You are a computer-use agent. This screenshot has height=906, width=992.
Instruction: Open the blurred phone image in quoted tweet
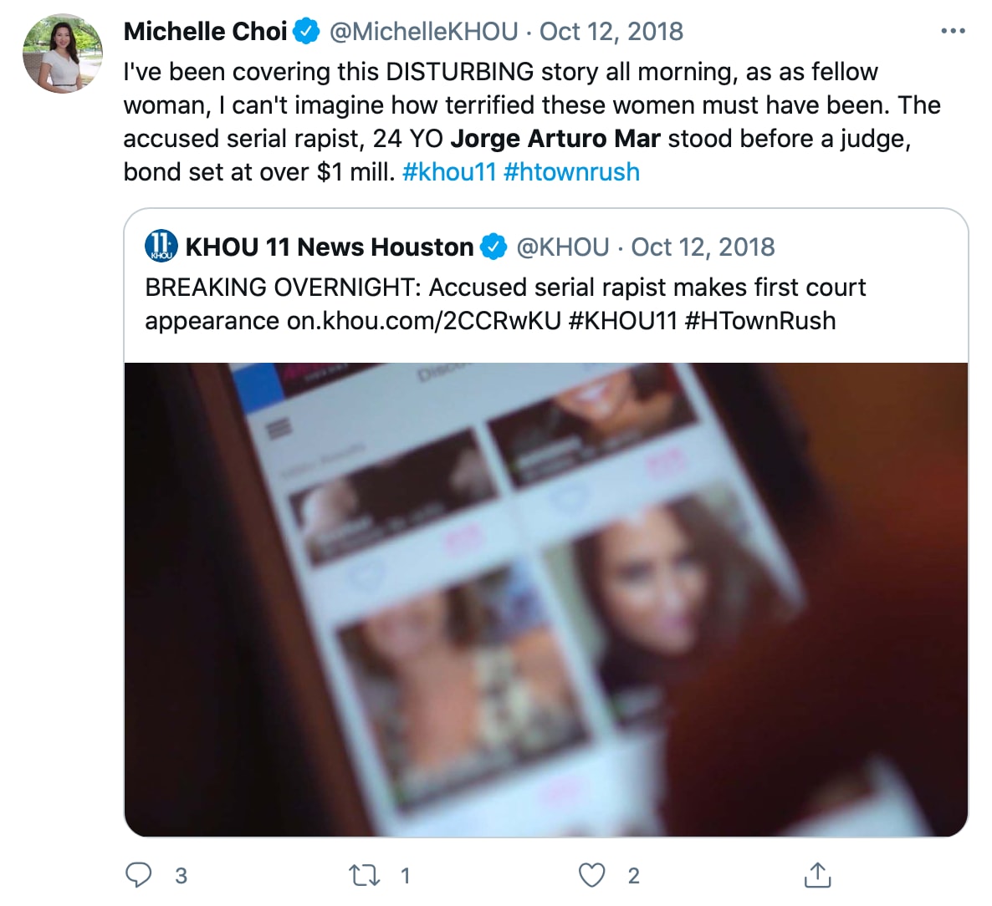tap(545, 598)
